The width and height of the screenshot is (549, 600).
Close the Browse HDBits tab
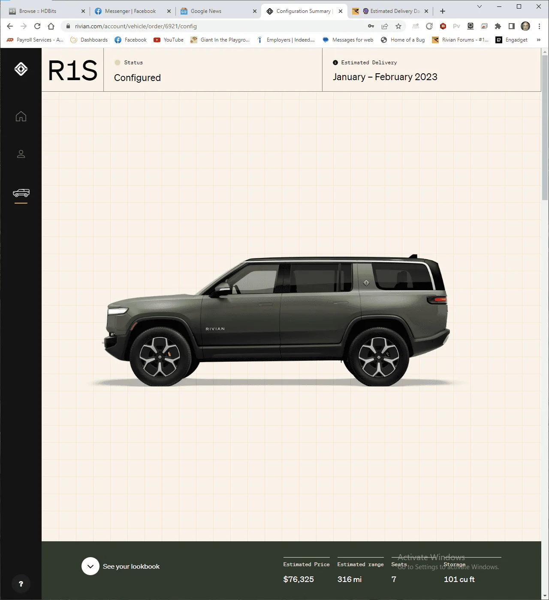click(83, 11)
